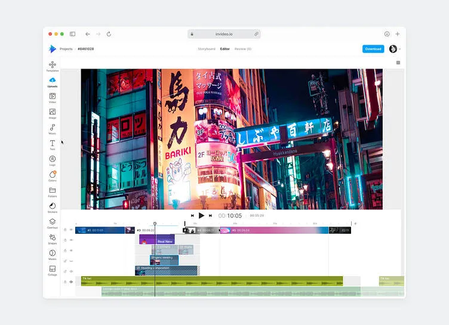Click the project ID #8461028
Viewport: 449px width, 325px height.
point(85,49)
